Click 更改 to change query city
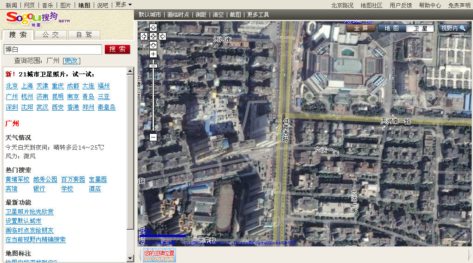Viewport: 473px width, 263px height. coord(71,61)
